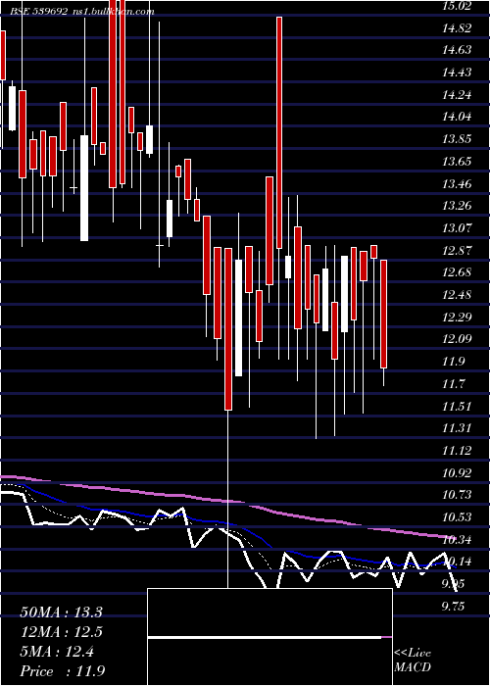Viewport: 490px width, 686px height.
Task: Click the last red candle closing near 11.9
Action: point(384,314)
